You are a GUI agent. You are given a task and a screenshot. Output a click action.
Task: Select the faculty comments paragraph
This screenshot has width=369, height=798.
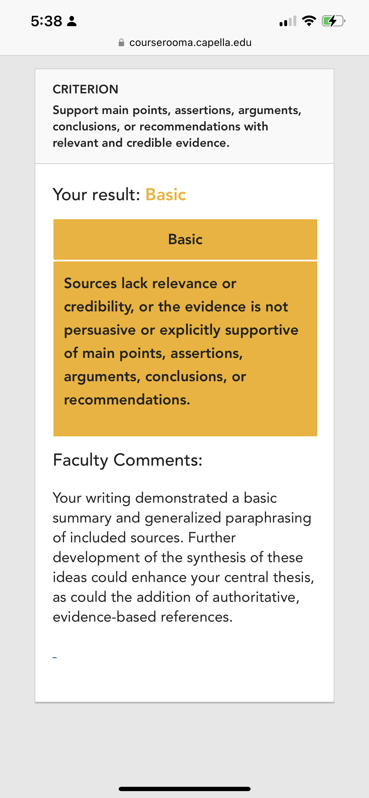coord(183,557)
